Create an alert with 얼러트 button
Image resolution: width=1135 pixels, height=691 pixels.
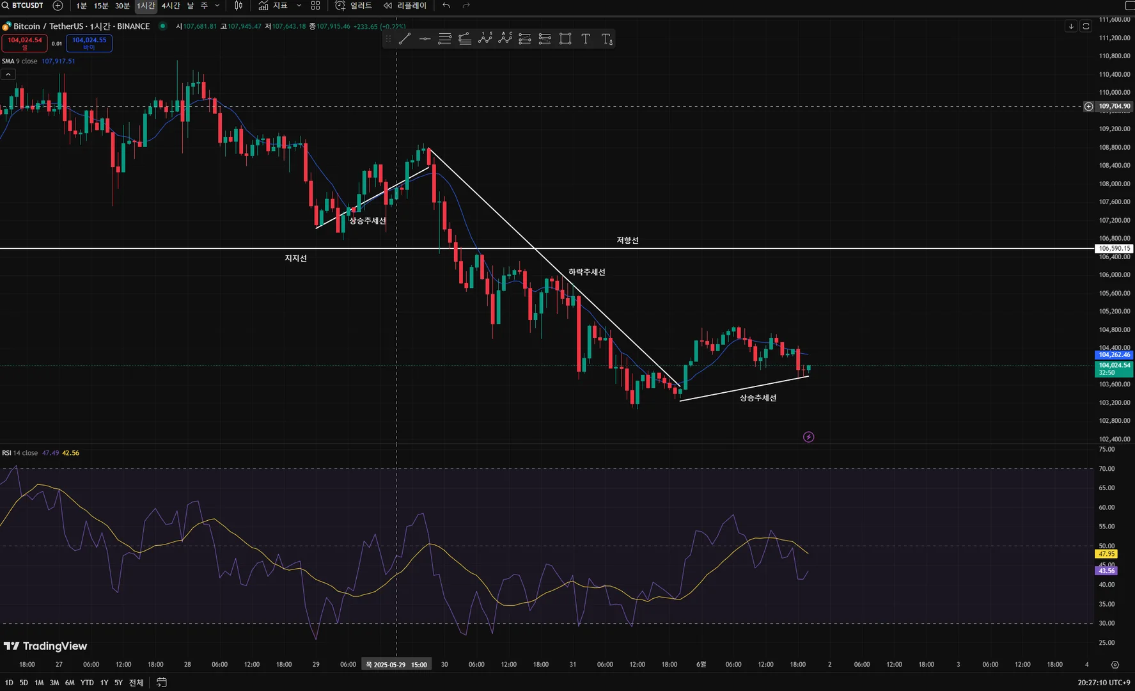(x=354, y=6)
